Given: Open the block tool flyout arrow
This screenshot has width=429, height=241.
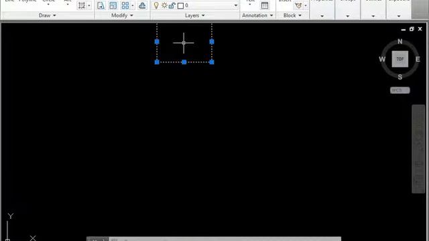Looking at the screenshot, I should (x=306, y=5).
